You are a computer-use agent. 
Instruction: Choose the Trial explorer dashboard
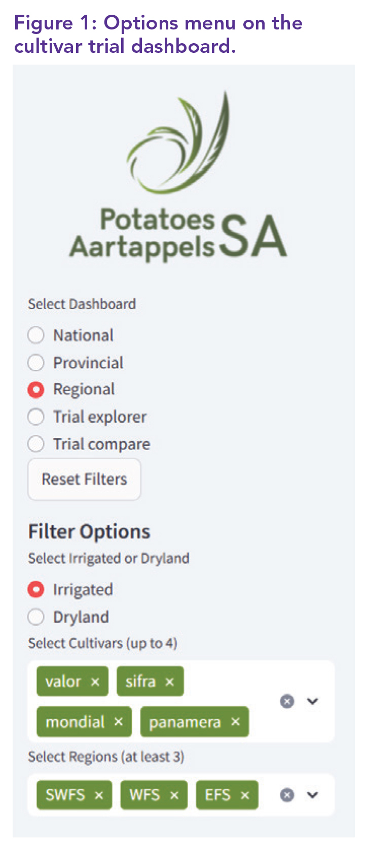(x=36, y=417)
